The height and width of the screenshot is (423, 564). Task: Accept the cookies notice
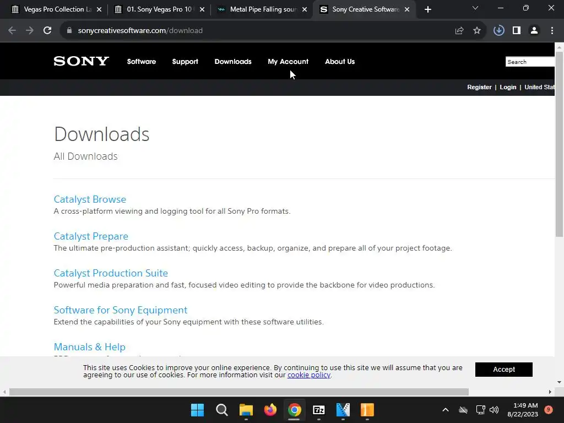click(x=503, y=370)
